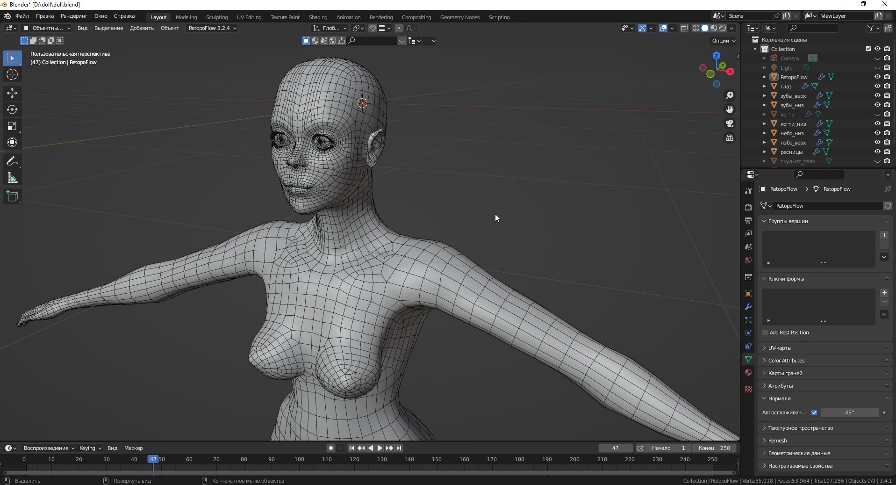Disable the auto smooth checkbox
The width and height of the screenshot is (896, 485).
coord(814,413)
